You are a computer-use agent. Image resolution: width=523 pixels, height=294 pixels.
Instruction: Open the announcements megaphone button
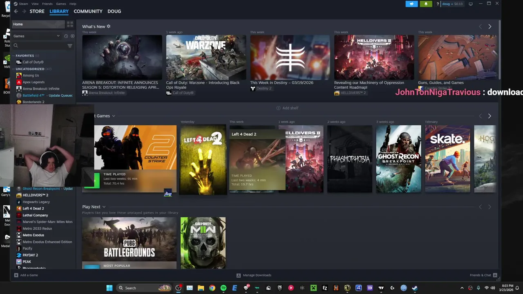pyautogui.click(x=411, y=4)
